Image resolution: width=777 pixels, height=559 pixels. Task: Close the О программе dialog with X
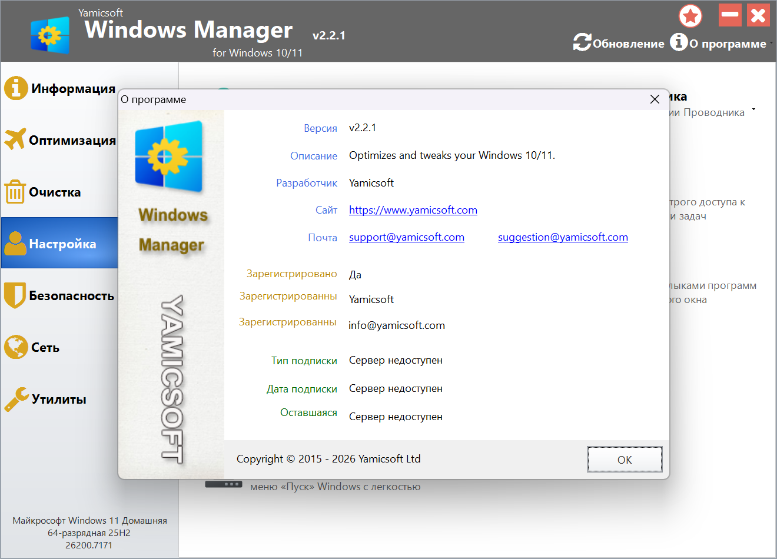tap(655, 99)
